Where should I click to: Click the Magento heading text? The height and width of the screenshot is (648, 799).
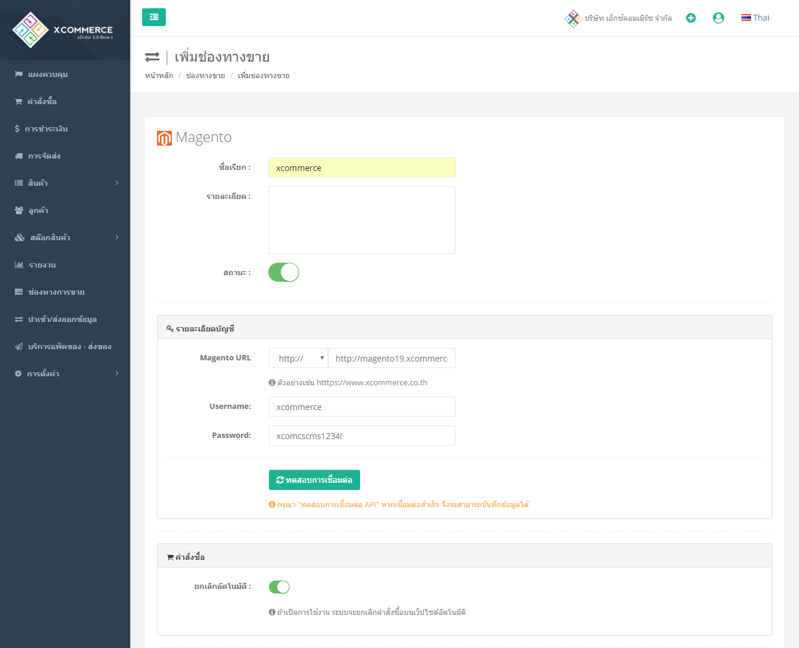point(204,137)
